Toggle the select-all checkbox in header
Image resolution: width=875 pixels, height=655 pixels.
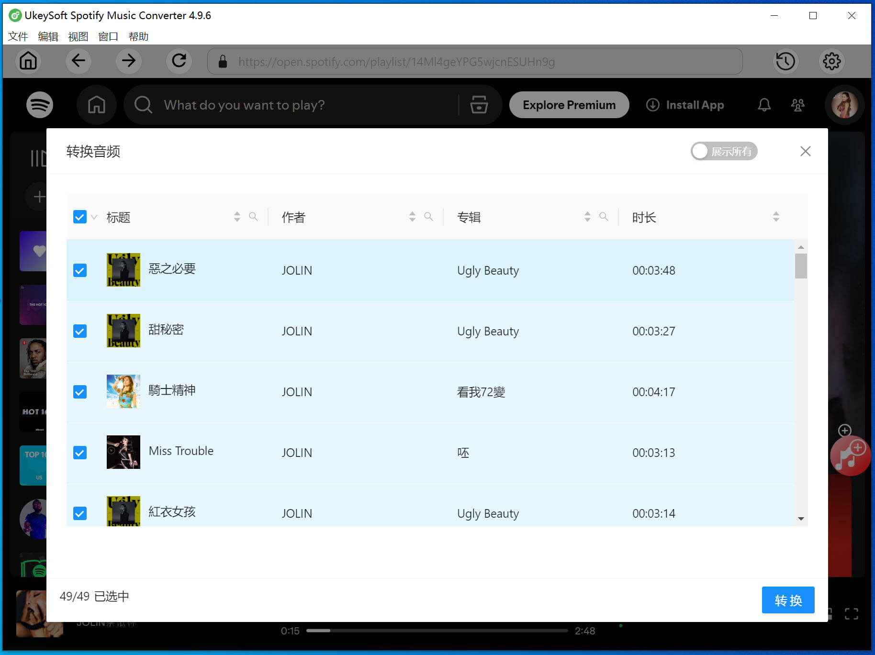click(x=80, y=217)
